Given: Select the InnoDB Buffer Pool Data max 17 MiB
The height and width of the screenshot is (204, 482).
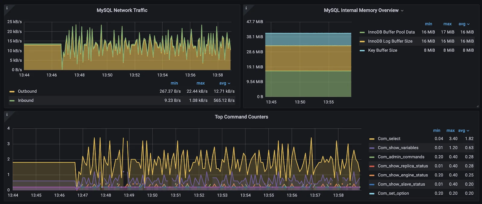Looking at the screenshot, I should 448,32.
